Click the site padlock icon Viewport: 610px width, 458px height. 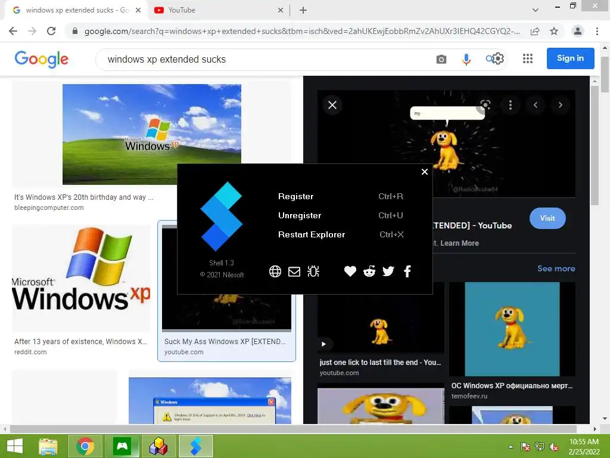click(x=75, y=31)
